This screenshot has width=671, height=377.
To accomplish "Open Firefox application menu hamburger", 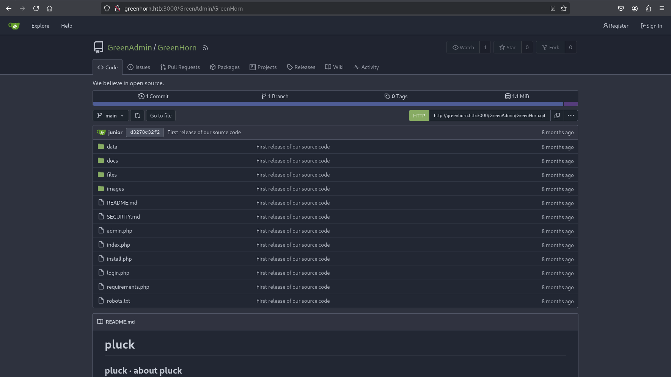I will coord(662,8).
